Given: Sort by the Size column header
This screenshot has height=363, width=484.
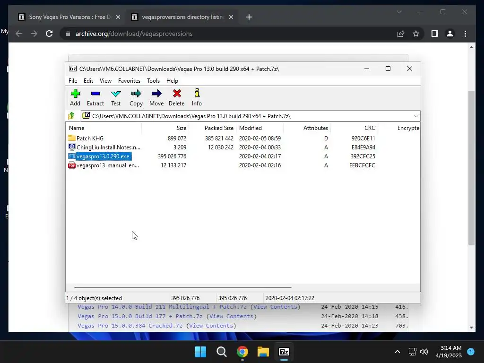Looking at the screenshot, I should point(165,128).
